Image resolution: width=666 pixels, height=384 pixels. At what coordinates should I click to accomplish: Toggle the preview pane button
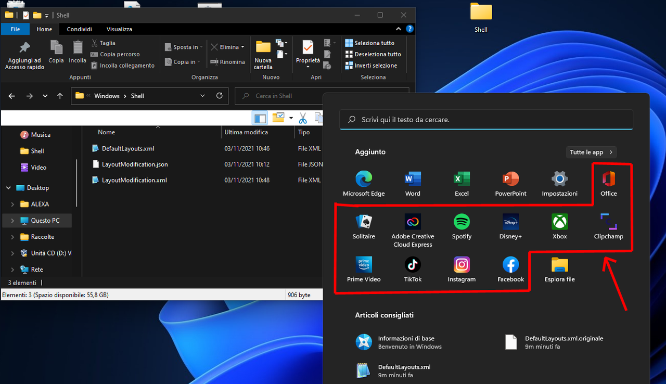pos(260,118)
